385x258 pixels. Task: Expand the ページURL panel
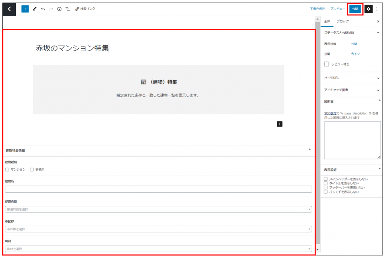click(x=352, y=78)
